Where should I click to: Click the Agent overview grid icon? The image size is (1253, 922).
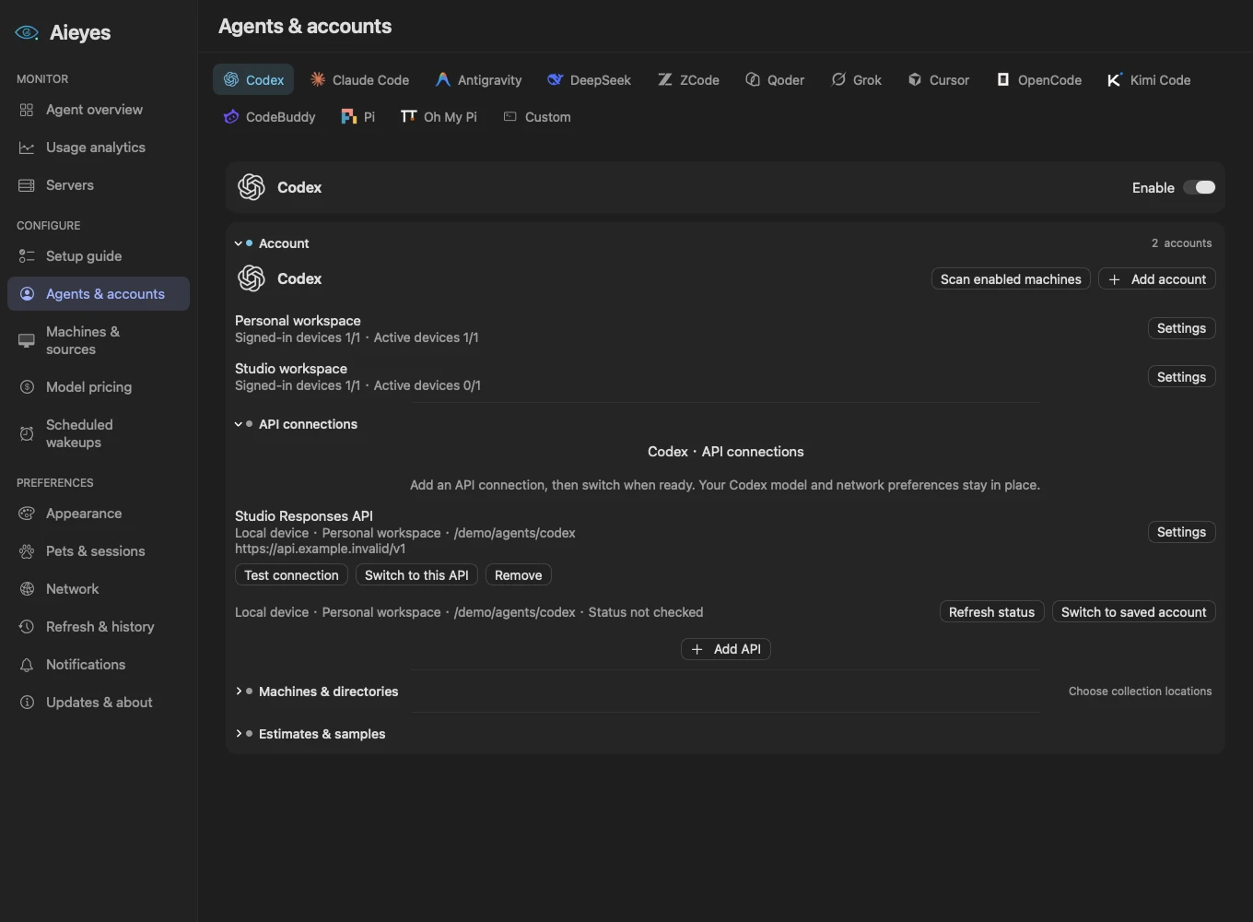tap(27, 110)
